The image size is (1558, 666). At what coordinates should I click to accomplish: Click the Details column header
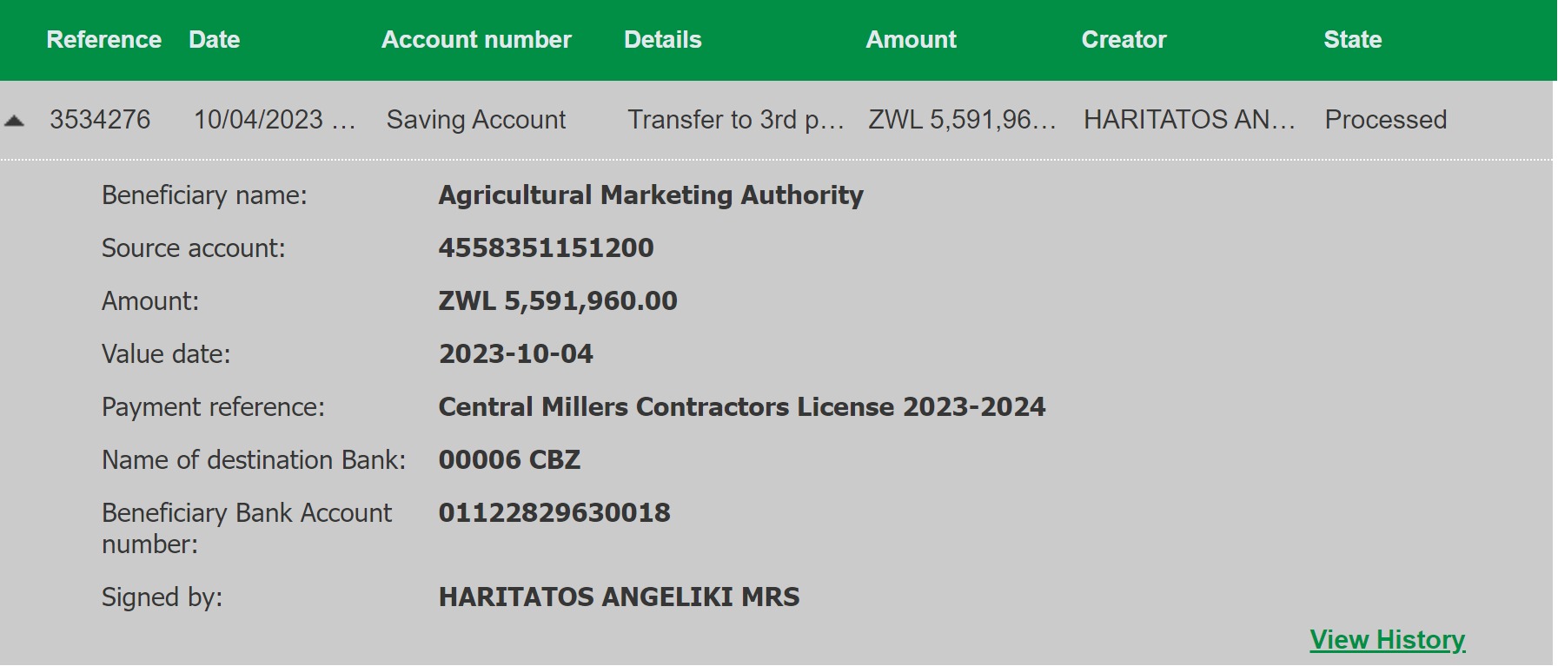tap(662, 40)
